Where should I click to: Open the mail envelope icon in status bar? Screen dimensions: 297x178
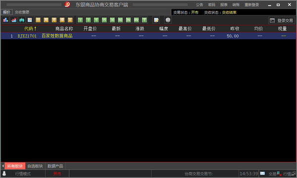point(262,173)
